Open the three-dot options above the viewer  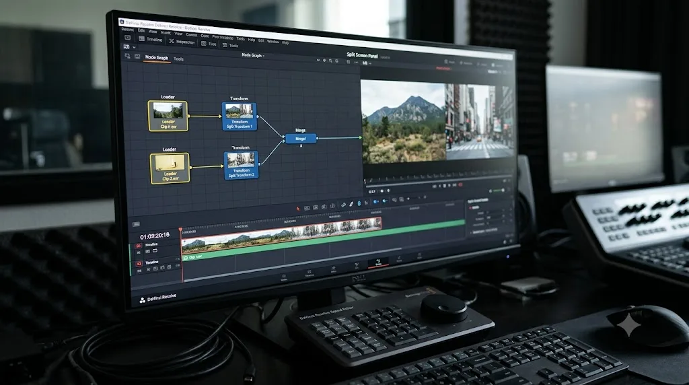click(x=356, y=62)
